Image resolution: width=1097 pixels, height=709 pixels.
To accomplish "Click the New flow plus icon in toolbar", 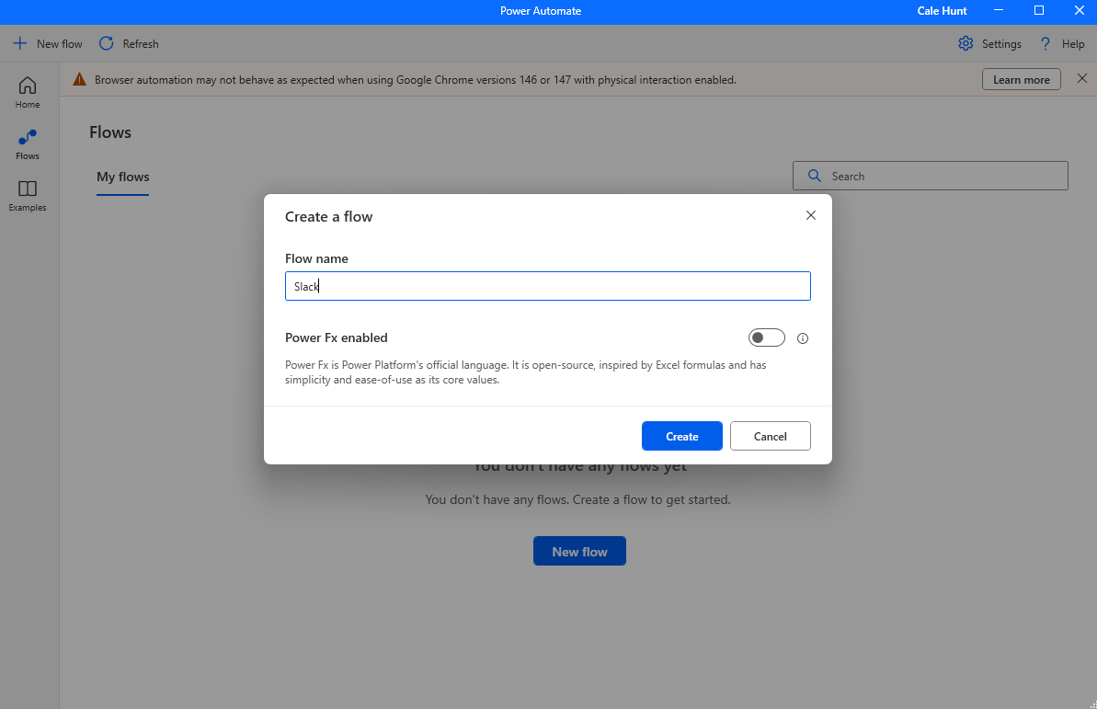I will [x=20, y=43].
